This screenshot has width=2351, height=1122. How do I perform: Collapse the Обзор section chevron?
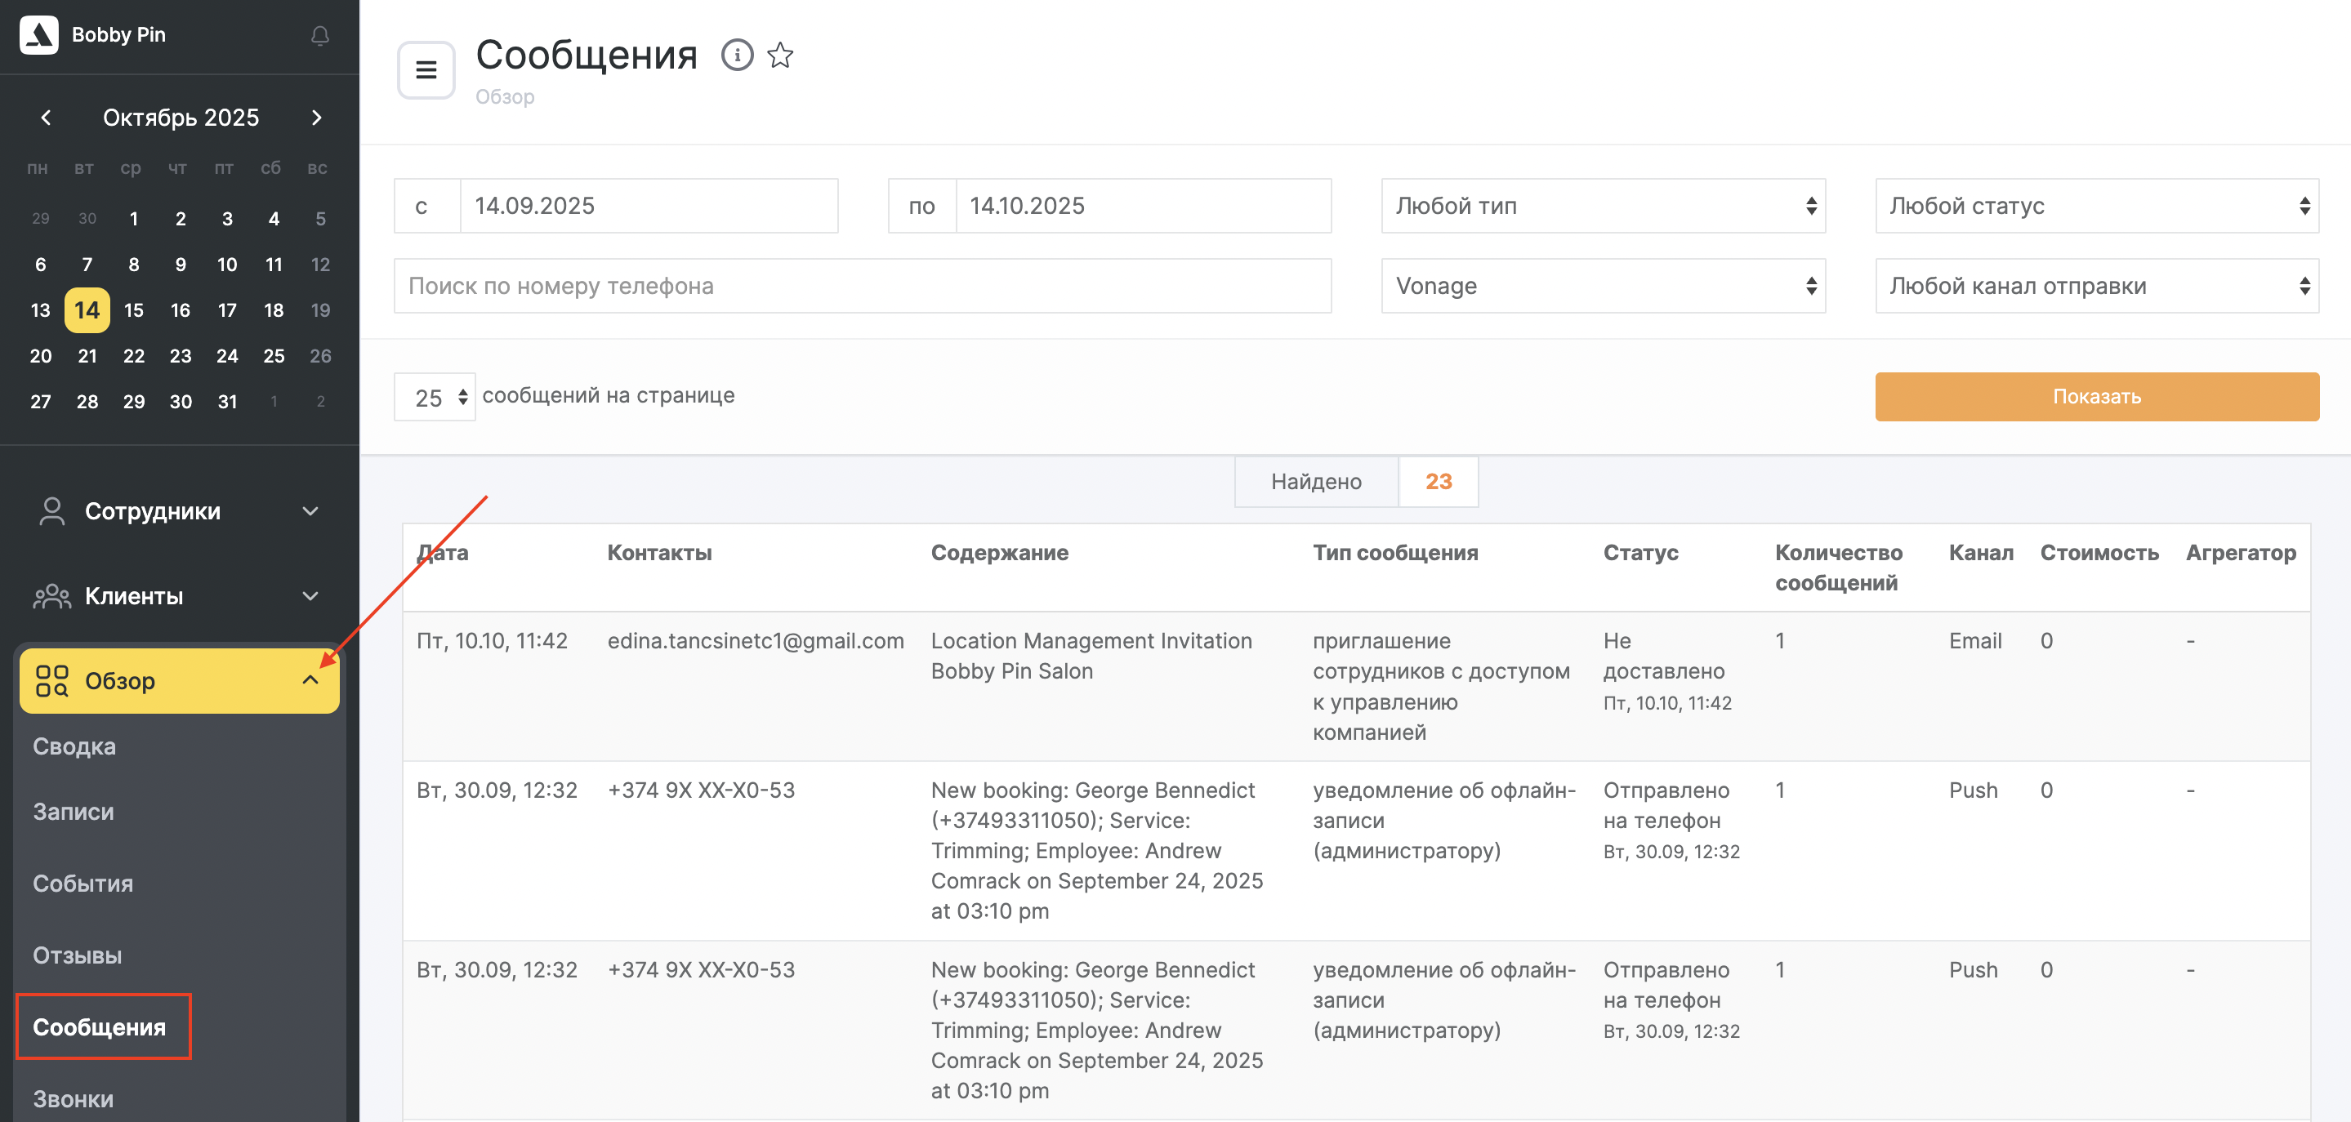(310, 680)
